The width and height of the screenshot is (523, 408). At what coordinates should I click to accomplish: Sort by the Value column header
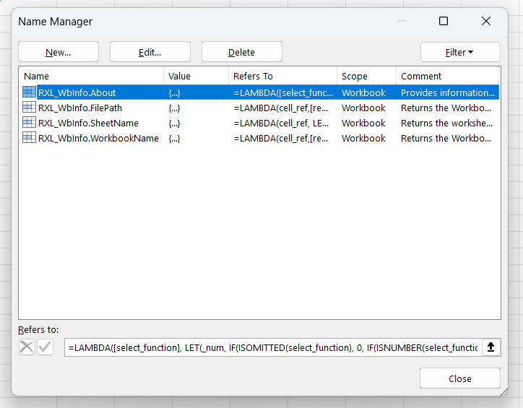195,76
